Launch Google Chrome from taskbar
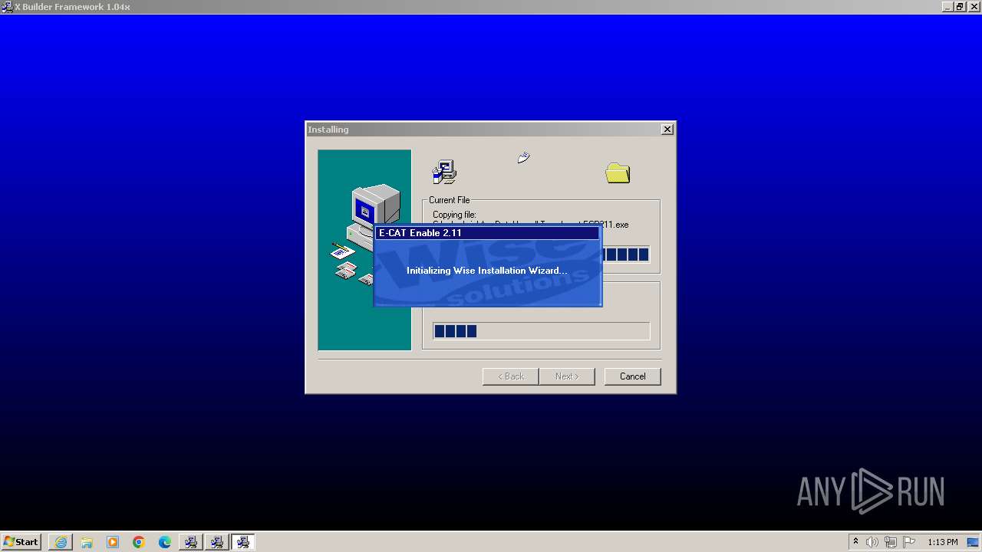The height and width of the screenshot is (552, 982). [x=139, y=542]
